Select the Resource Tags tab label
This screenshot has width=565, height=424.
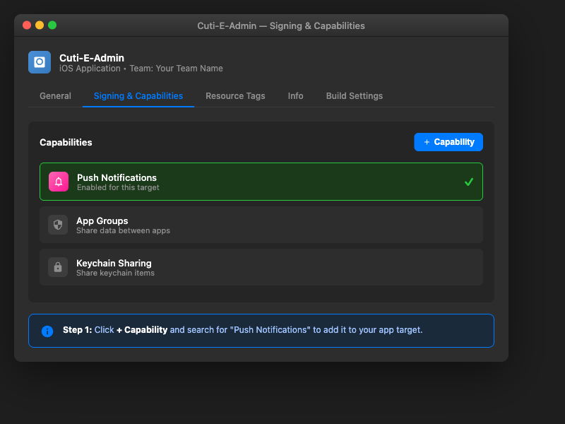point(235,95)
